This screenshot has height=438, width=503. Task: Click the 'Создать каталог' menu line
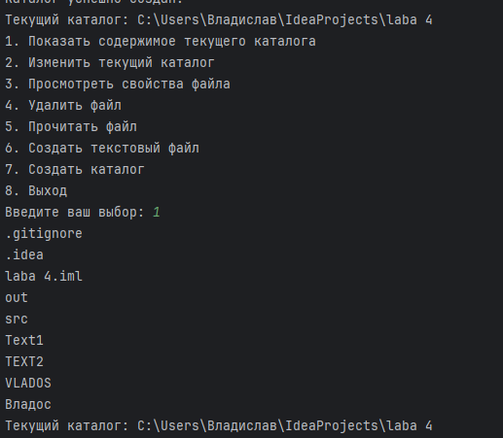[75, 170]
